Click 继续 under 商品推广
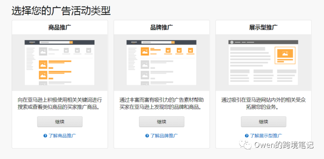The image size is (324, 159). pyautogui.click(x=60, y=122)
